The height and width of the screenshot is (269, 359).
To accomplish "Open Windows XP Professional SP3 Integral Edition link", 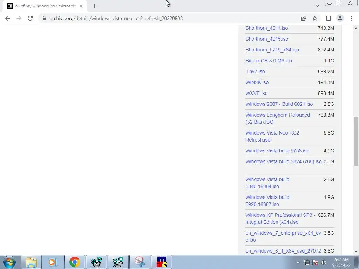I will (280, 219).
